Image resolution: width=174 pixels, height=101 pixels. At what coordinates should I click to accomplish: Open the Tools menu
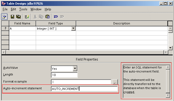click(x=23, y=9)
